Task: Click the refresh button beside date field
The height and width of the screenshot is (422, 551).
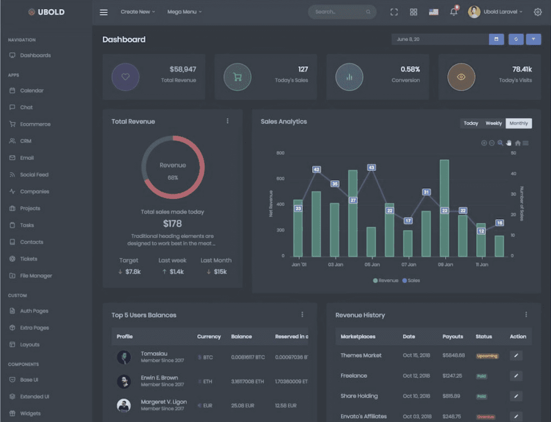Action: pyautogui.click(x=516, y=39)
